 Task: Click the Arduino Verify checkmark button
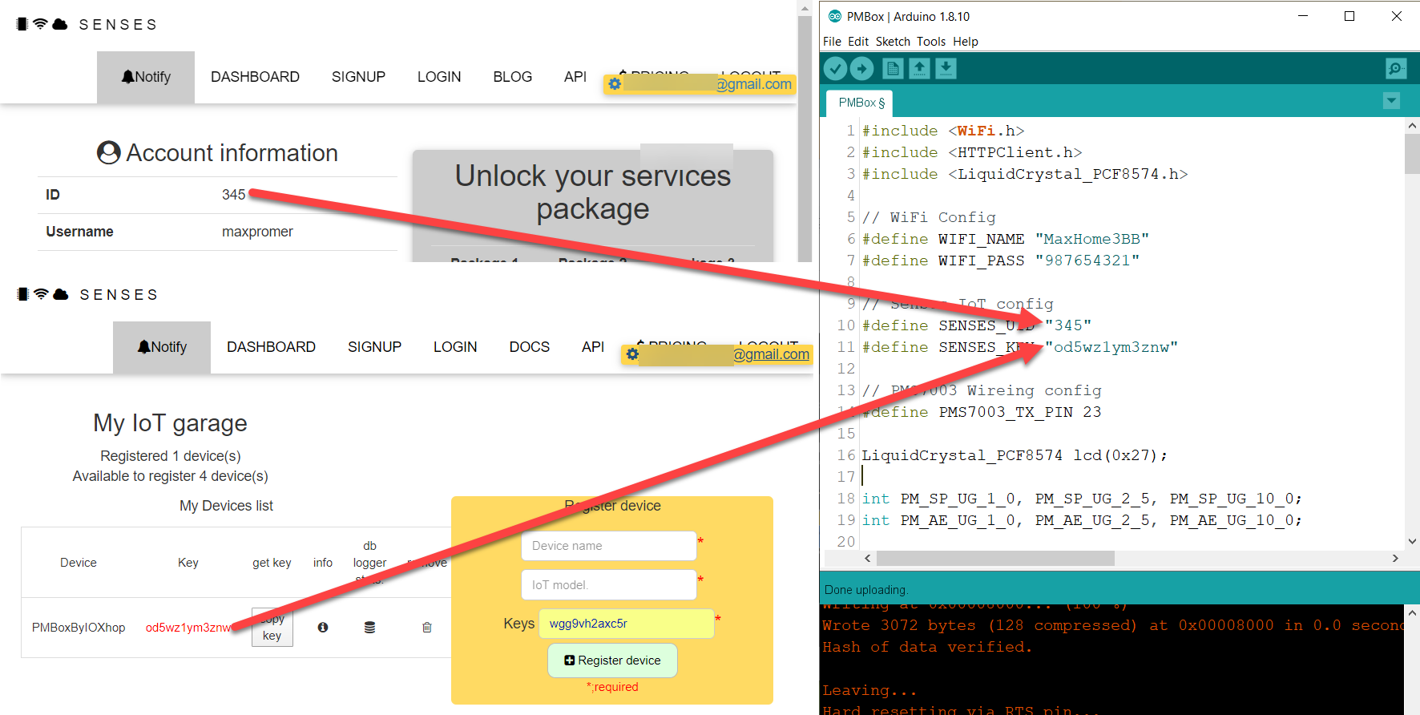point(836,69)
